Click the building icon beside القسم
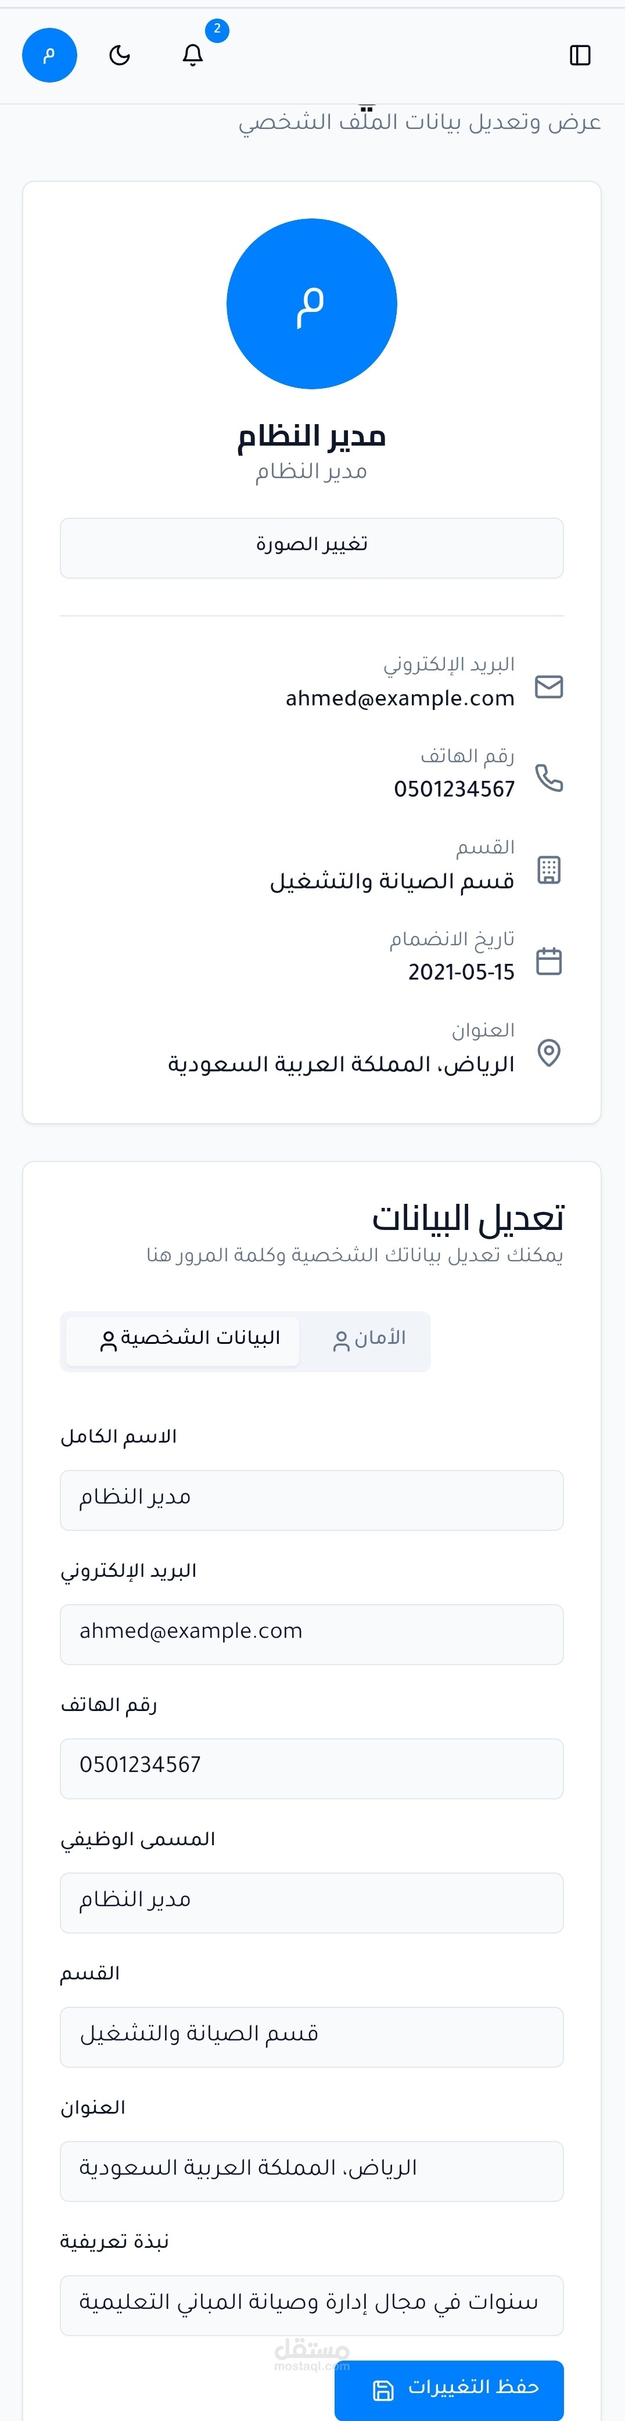This screenshot has width=625, height=2421. pyautogui.click(x=548, y=869)
